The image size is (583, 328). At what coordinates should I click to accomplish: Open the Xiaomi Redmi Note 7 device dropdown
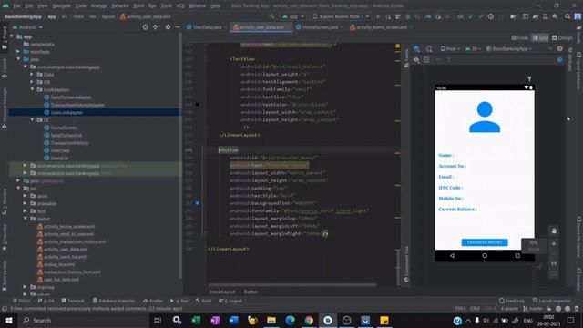[x=341, y=16]
